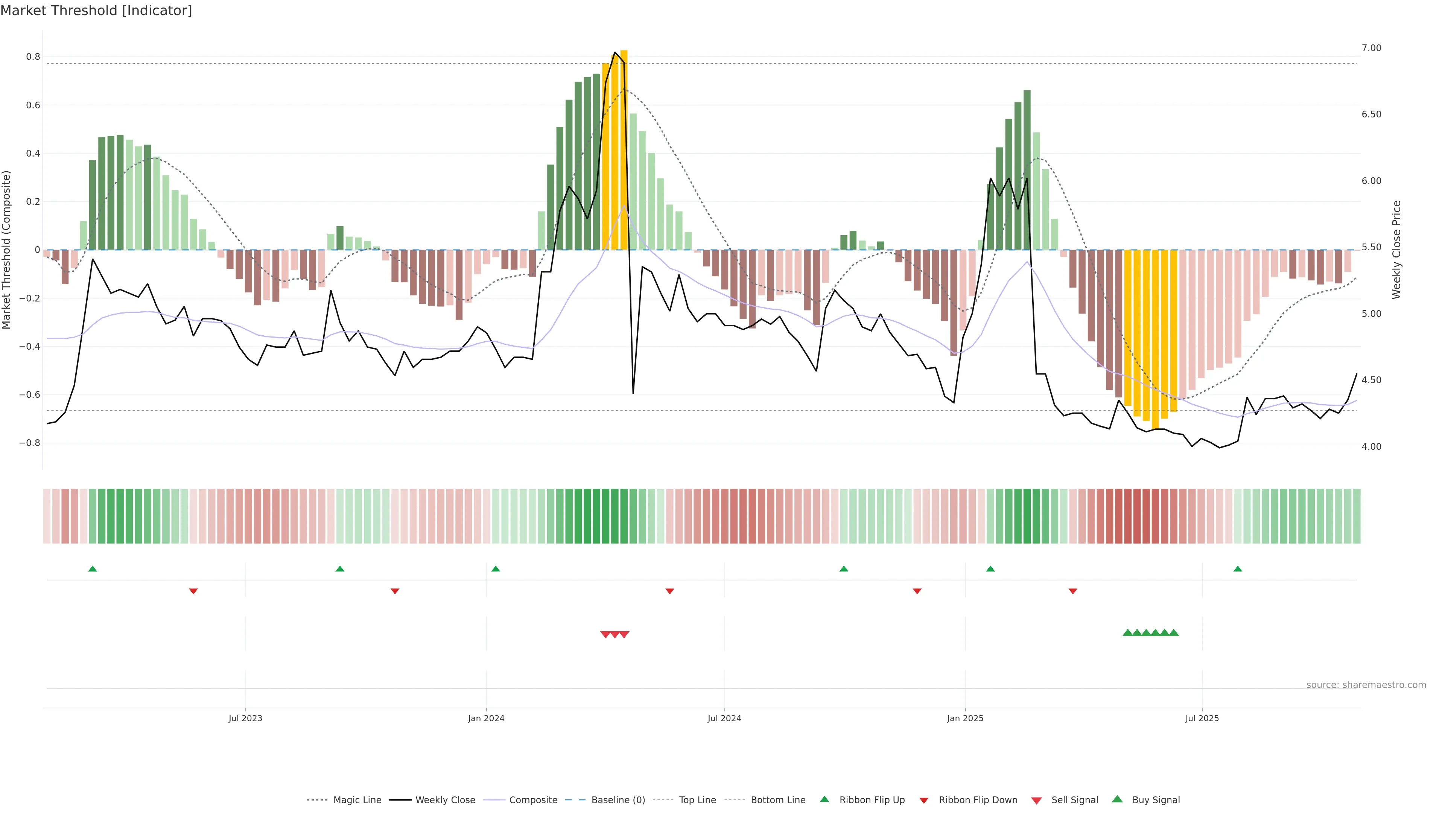Click Ribbon Flip Up legend triangle icon
Image resolution: width=1445 pixels, height=813 pixels.
[x=824, y=799]
